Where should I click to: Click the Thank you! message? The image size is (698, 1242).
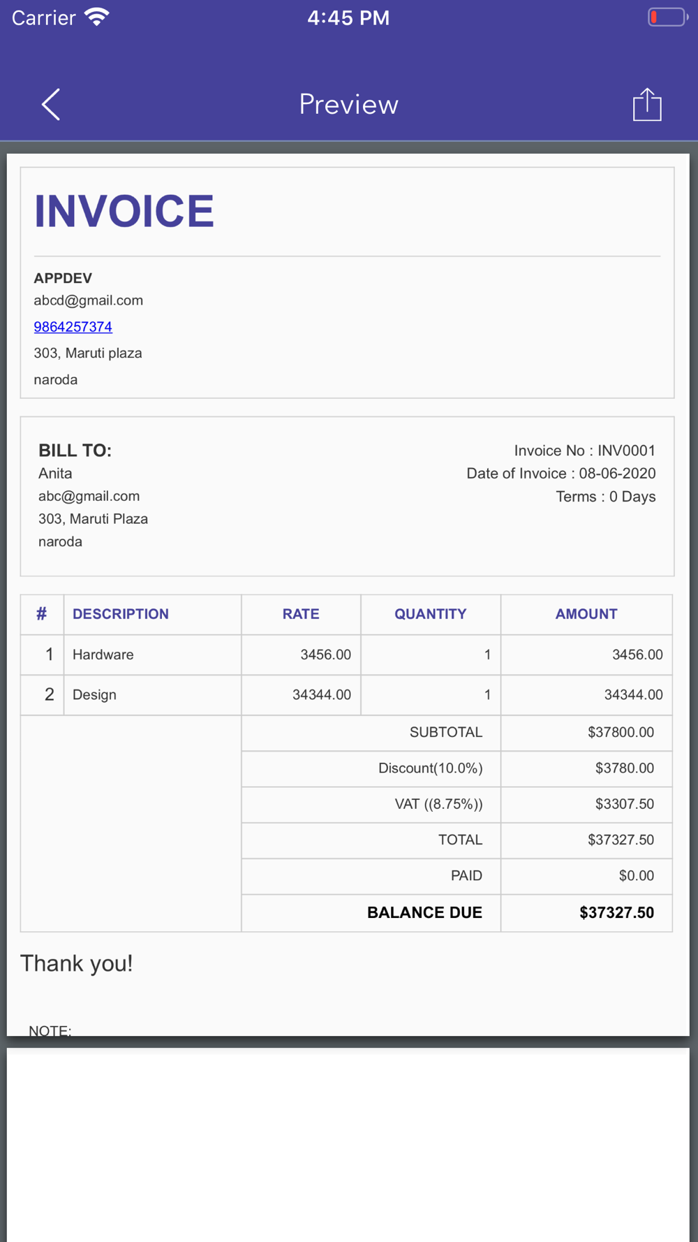click(x=77, y=963)
